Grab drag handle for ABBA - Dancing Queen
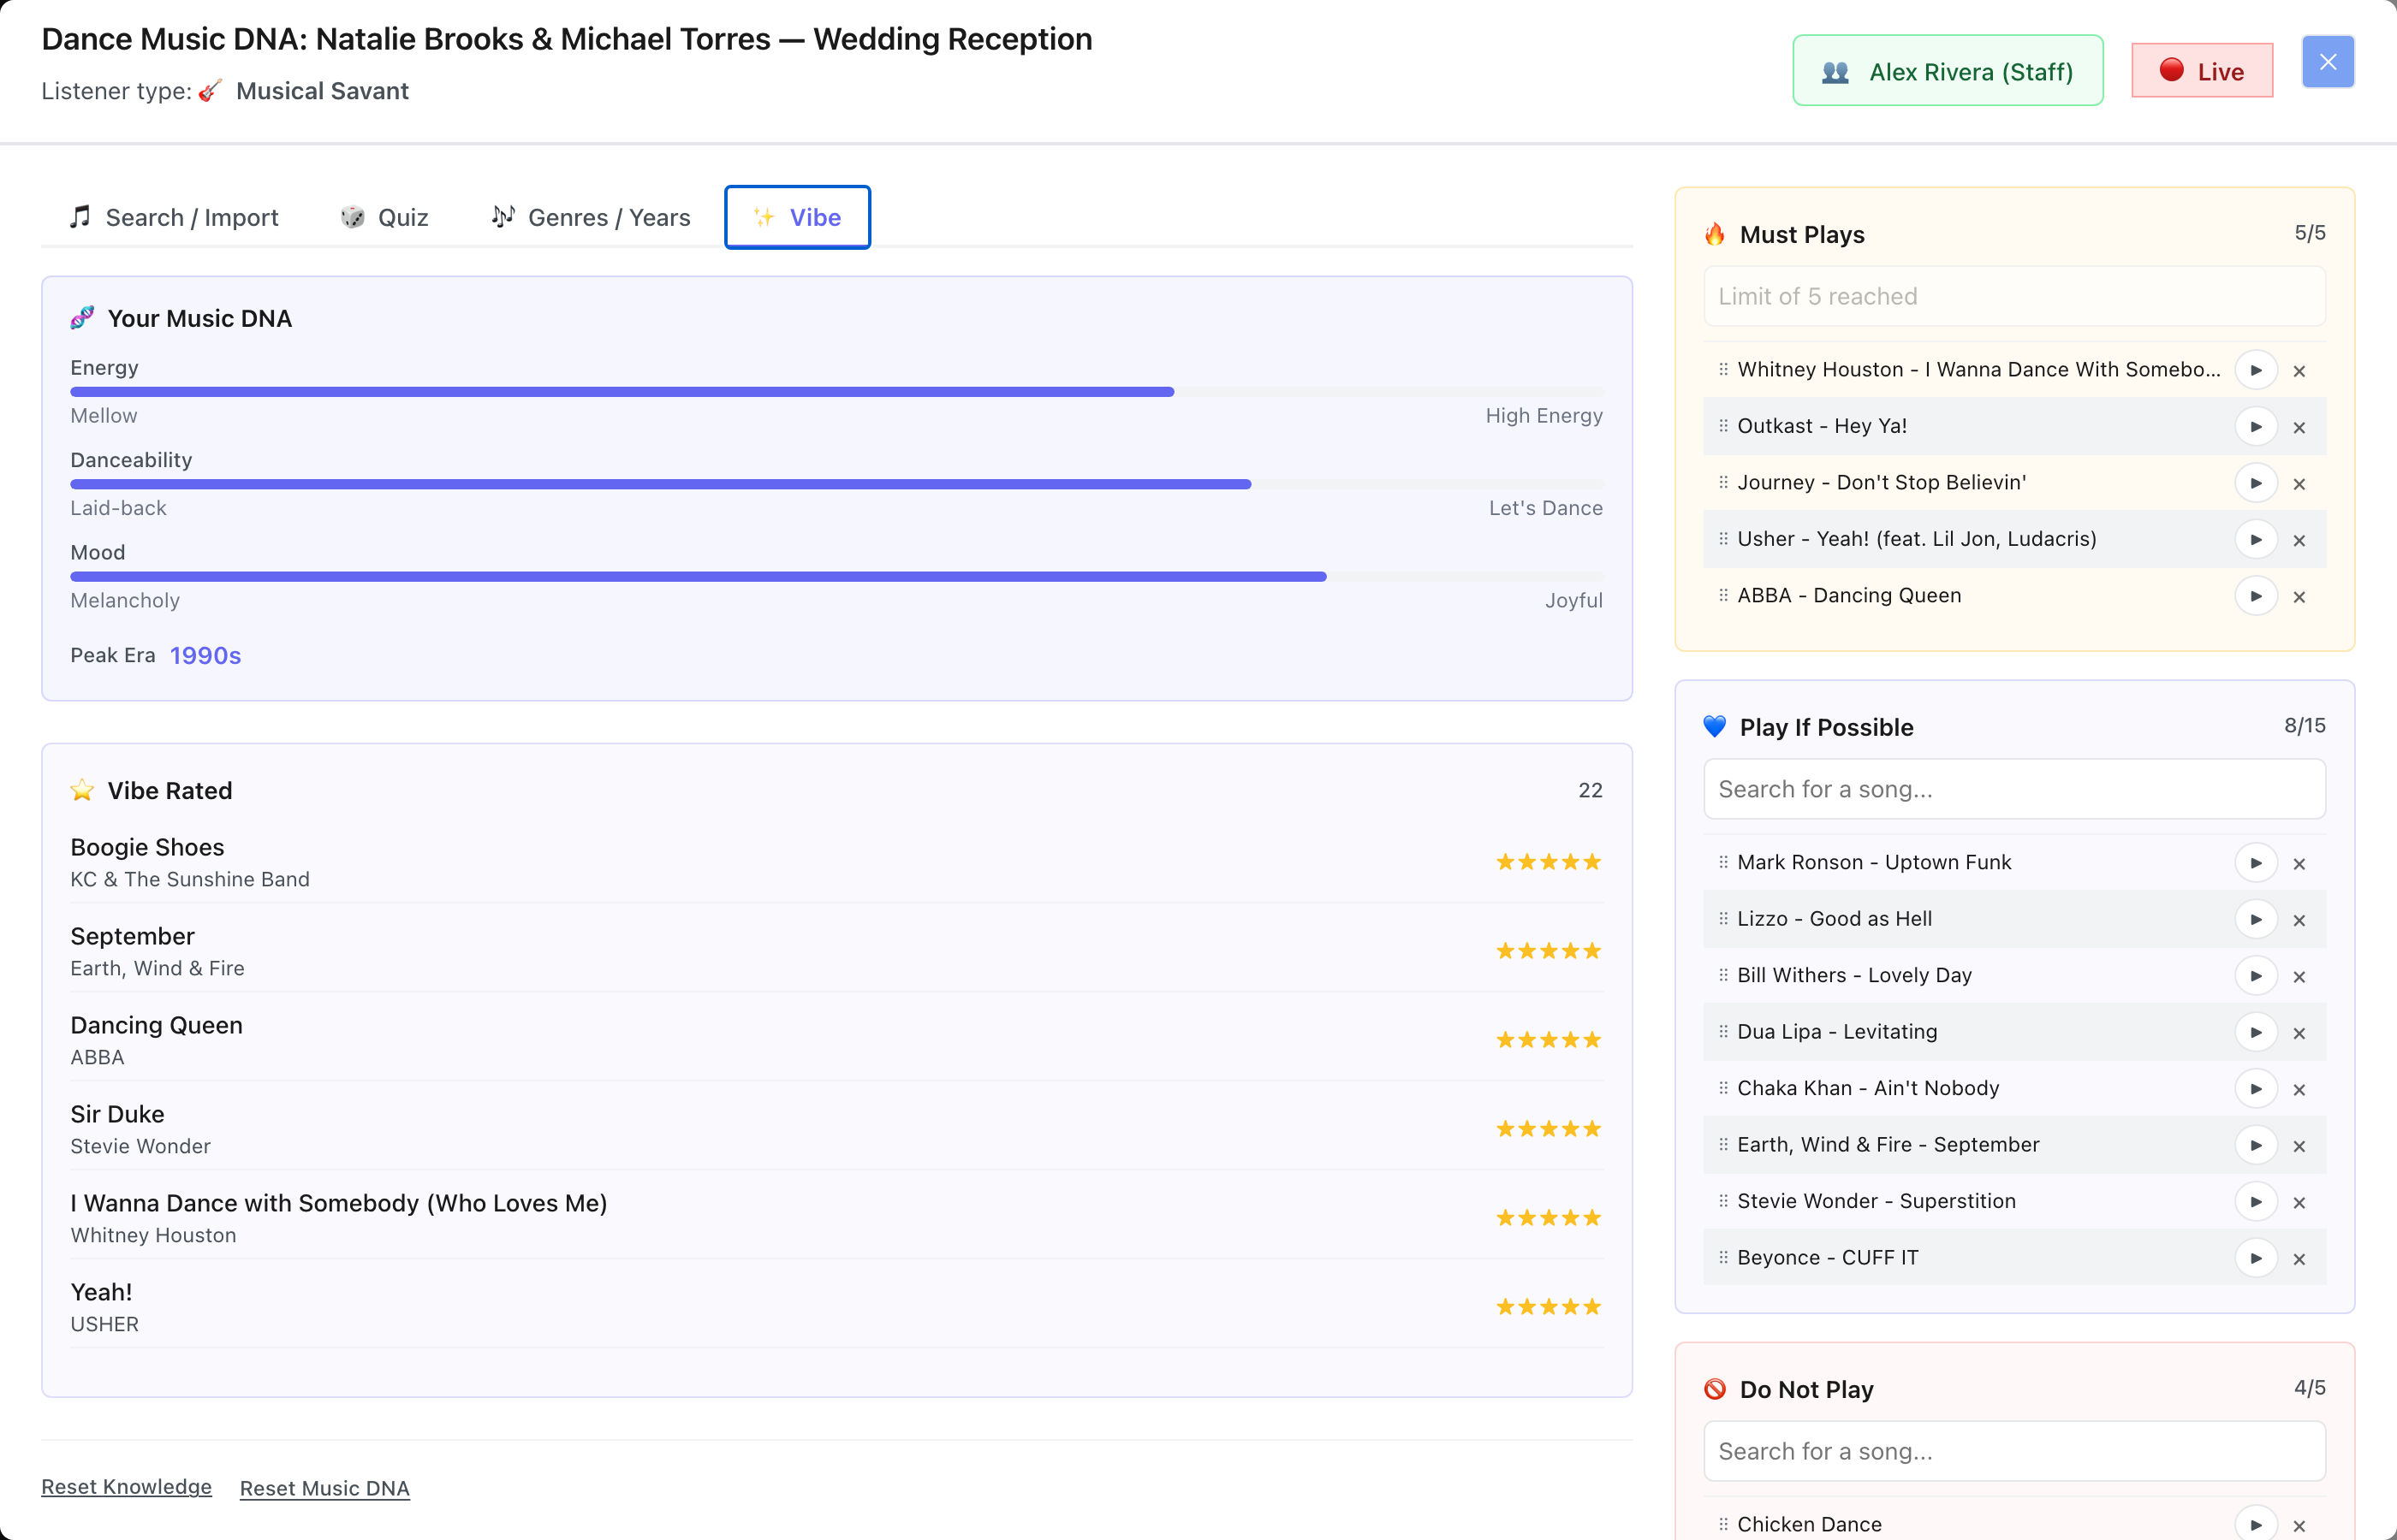The width and height of the screenshot is (2397, 1540). pyautogui.click(x=1722, y=595)
